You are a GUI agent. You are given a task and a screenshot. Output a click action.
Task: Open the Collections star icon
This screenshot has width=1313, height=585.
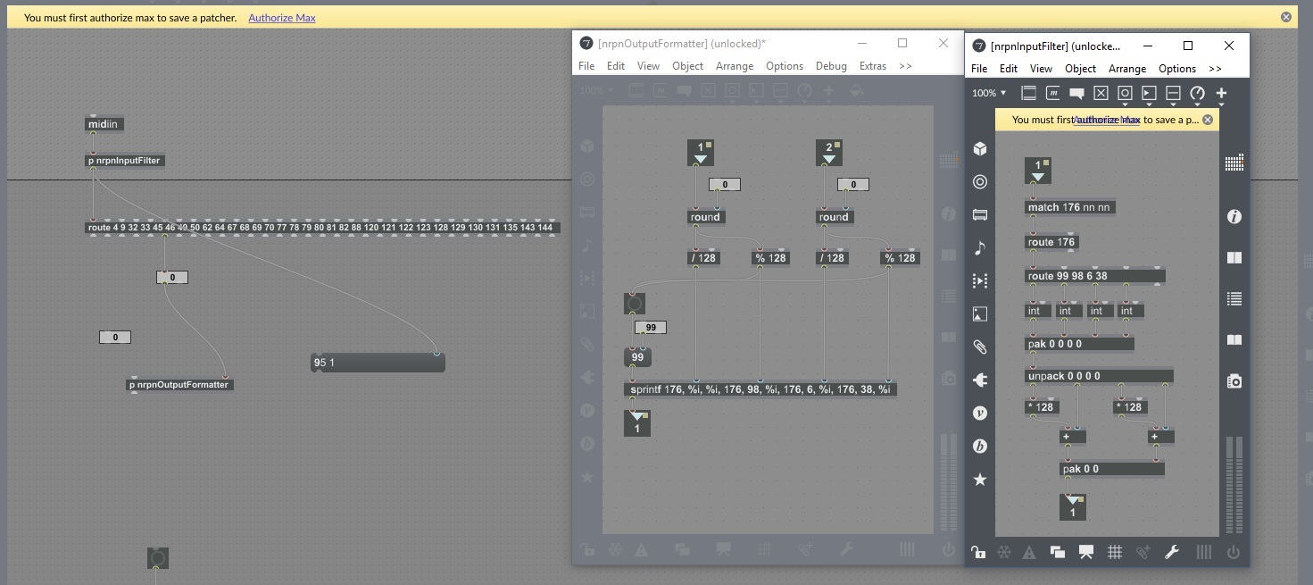[980, 480]
